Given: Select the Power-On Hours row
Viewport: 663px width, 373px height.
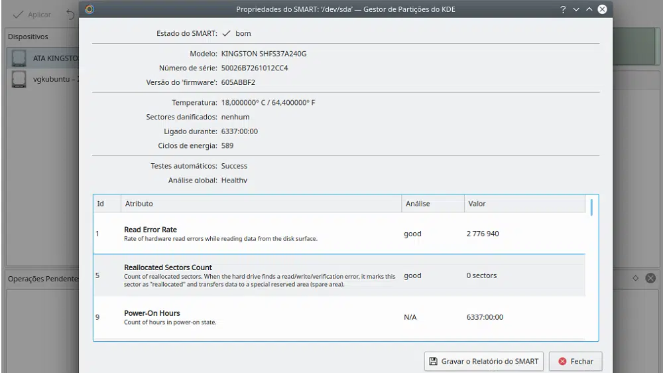Looking at the screenshot, I should pos(339,317).
